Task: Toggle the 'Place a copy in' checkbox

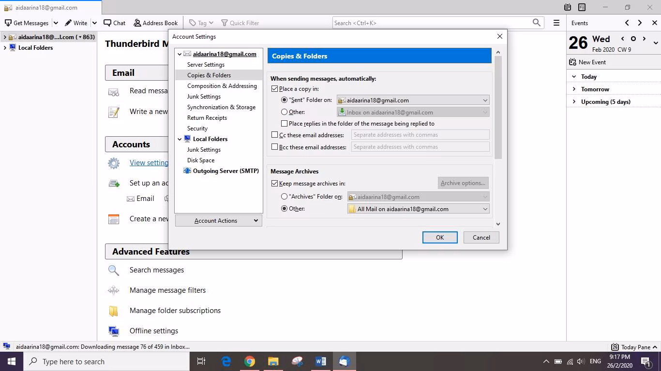Action: [275, 89]
